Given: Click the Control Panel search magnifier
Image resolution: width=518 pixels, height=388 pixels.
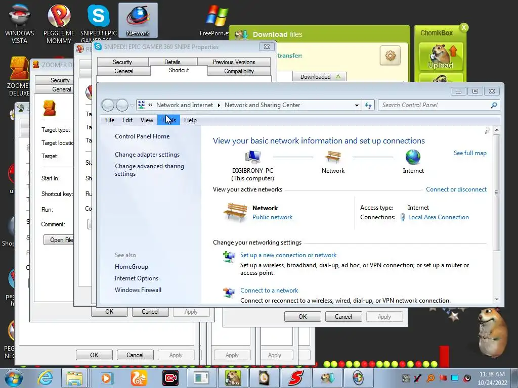Looking at the screenshot, I should tap(494, 105).
